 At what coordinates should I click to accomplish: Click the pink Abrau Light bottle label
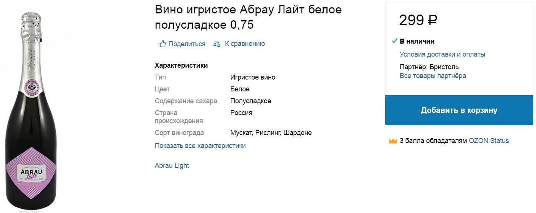tap(31, 172)
